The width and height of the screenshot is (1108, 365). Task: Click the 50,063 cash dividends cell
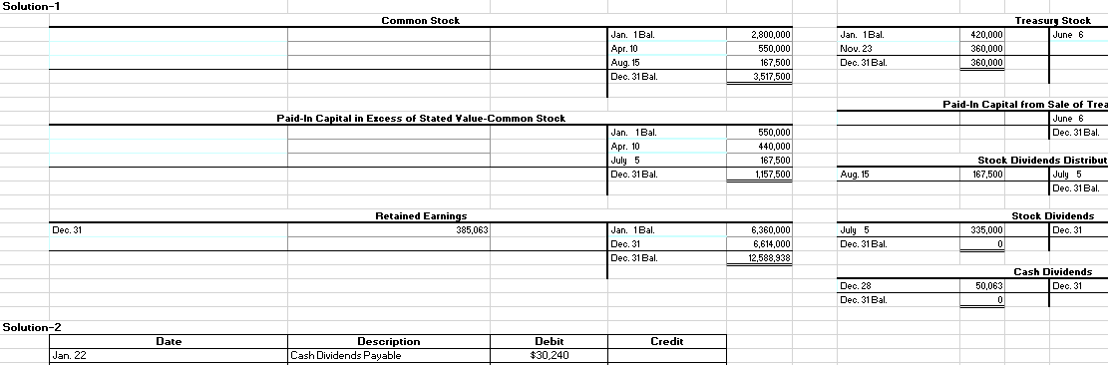981,286
